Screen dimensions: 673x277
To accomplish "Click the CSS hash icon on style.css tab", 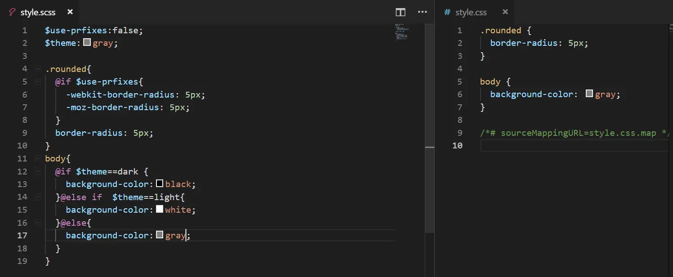I will 447,12.
